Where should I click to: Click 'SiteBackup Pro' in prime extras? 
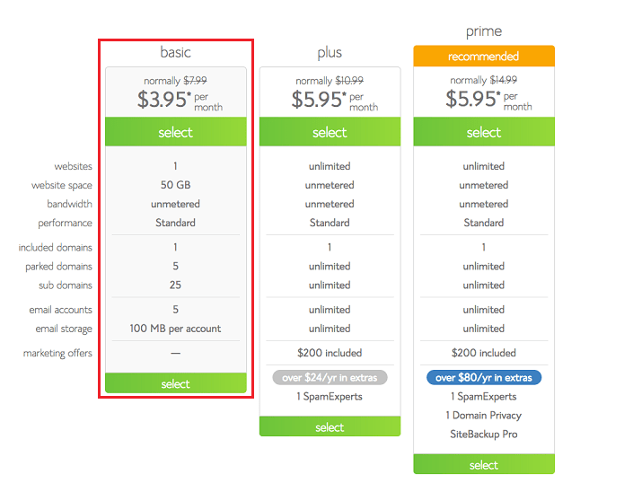point(484,435)
